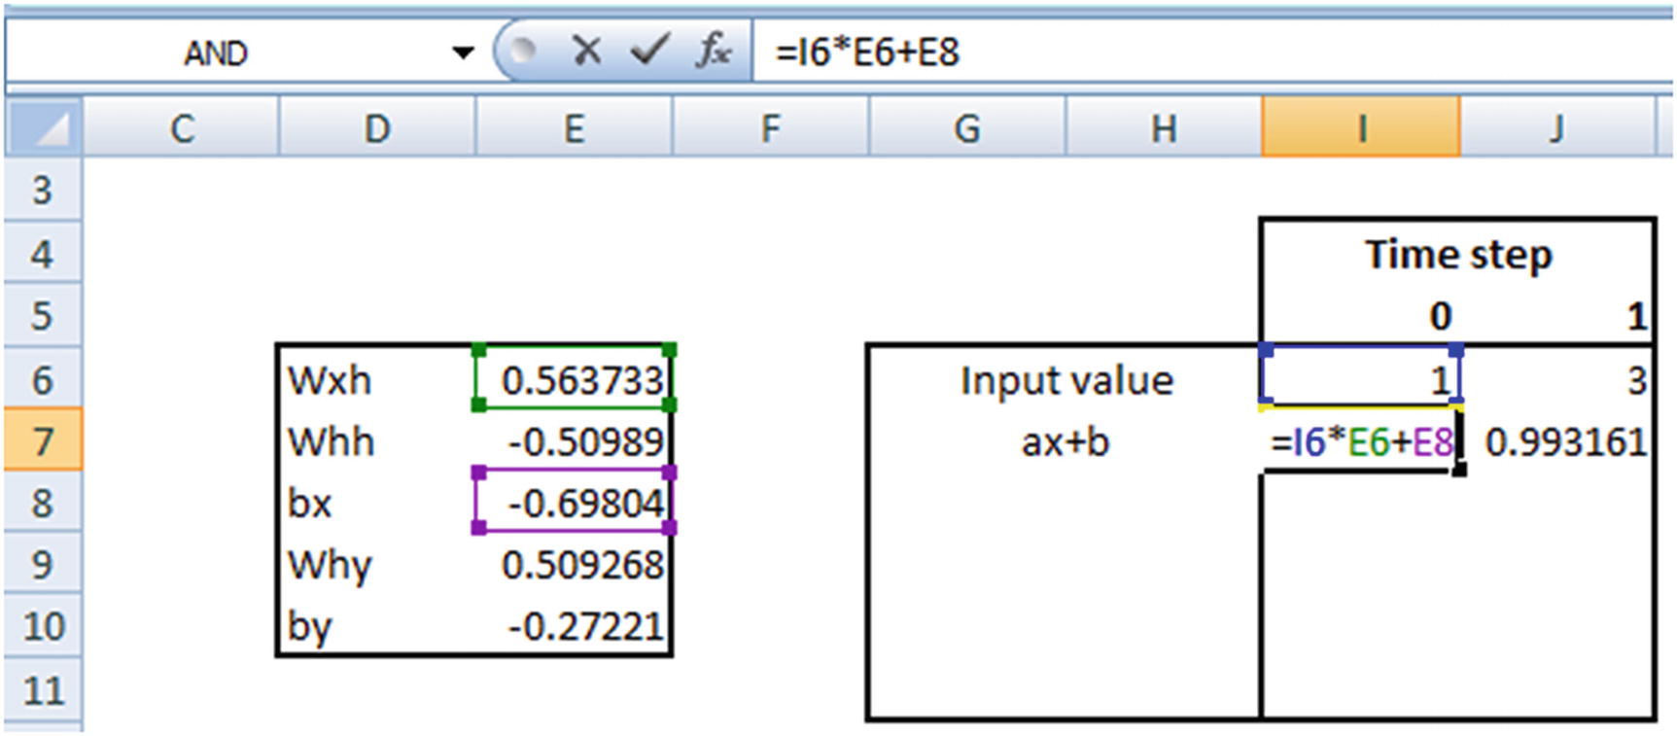Image resolution: width=1677 pixels, height=736 pixels.
Task: Click the Whh label cell
Action: [x=377, y=440]
